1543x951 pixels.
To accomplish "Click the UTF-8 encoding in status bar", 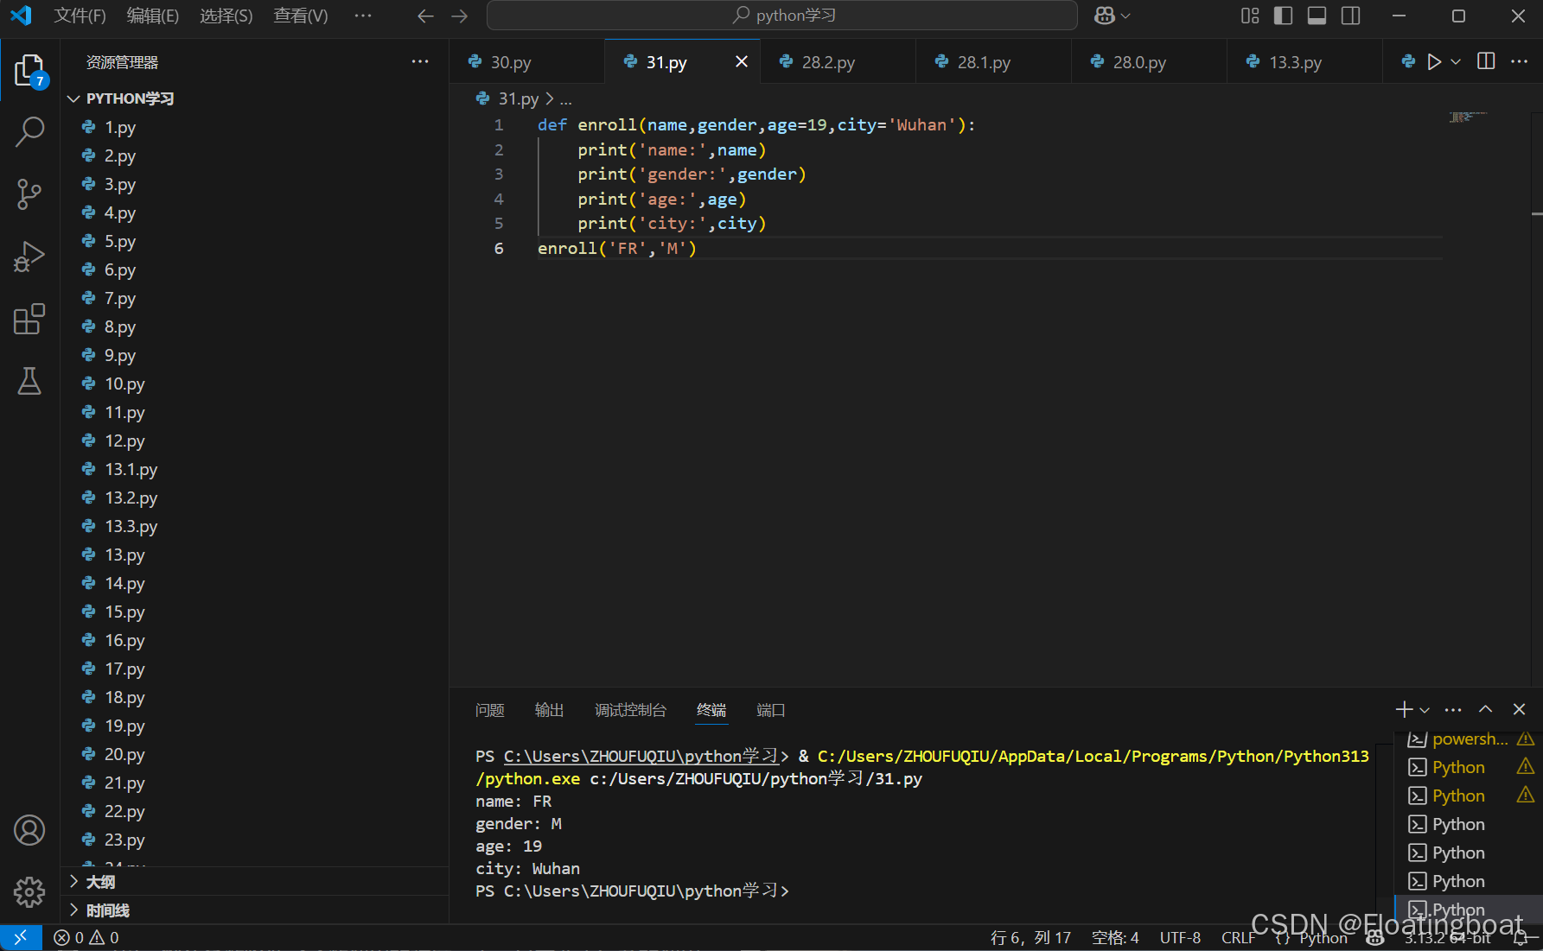I will pos(1180,937).
